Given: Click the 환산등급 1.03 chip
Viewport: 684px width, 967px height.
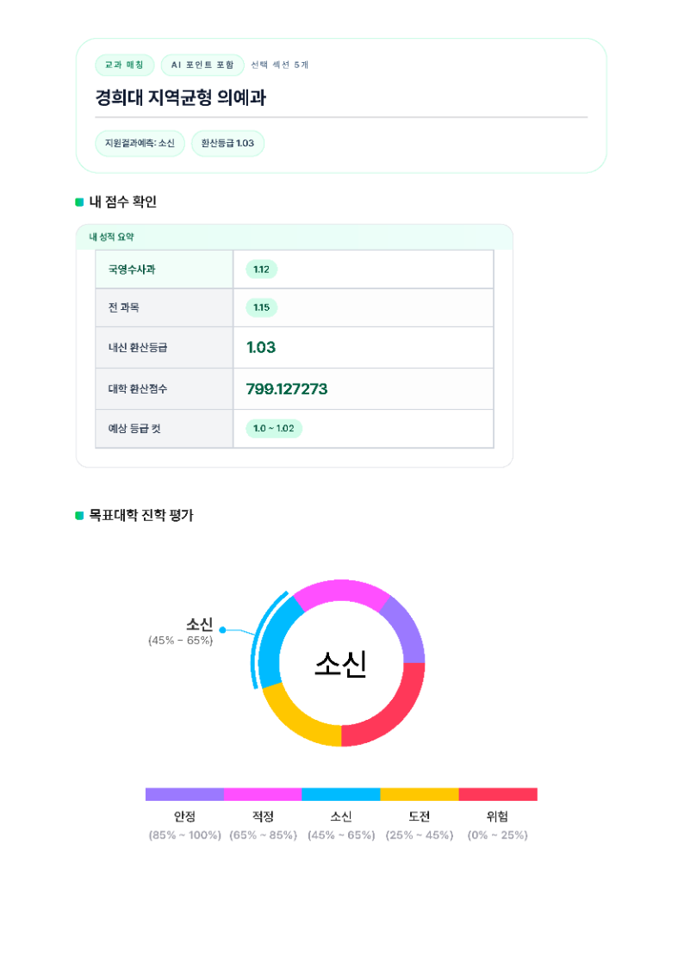Looking at the screenshot, I should click(x=227, y=143).
